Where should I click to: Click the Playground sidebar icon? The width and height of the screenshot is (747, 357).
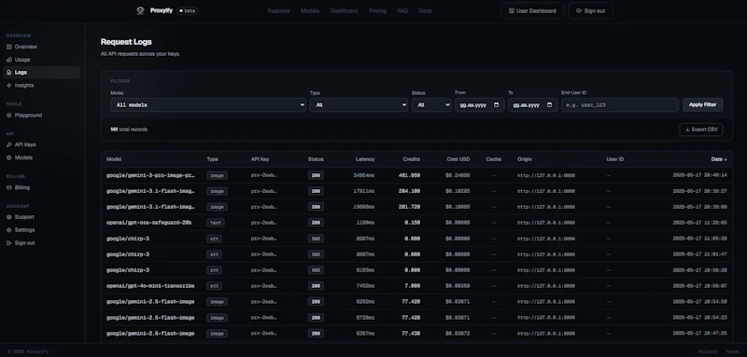click(9, 115)
